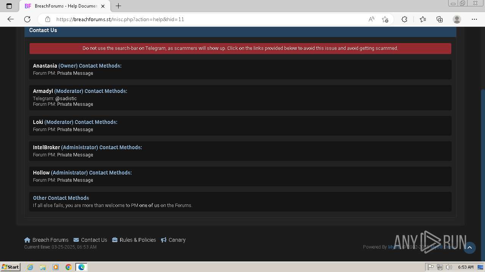Screen dimensions: 485x272
Task: Click the Loki username
Action: point(38,122)
